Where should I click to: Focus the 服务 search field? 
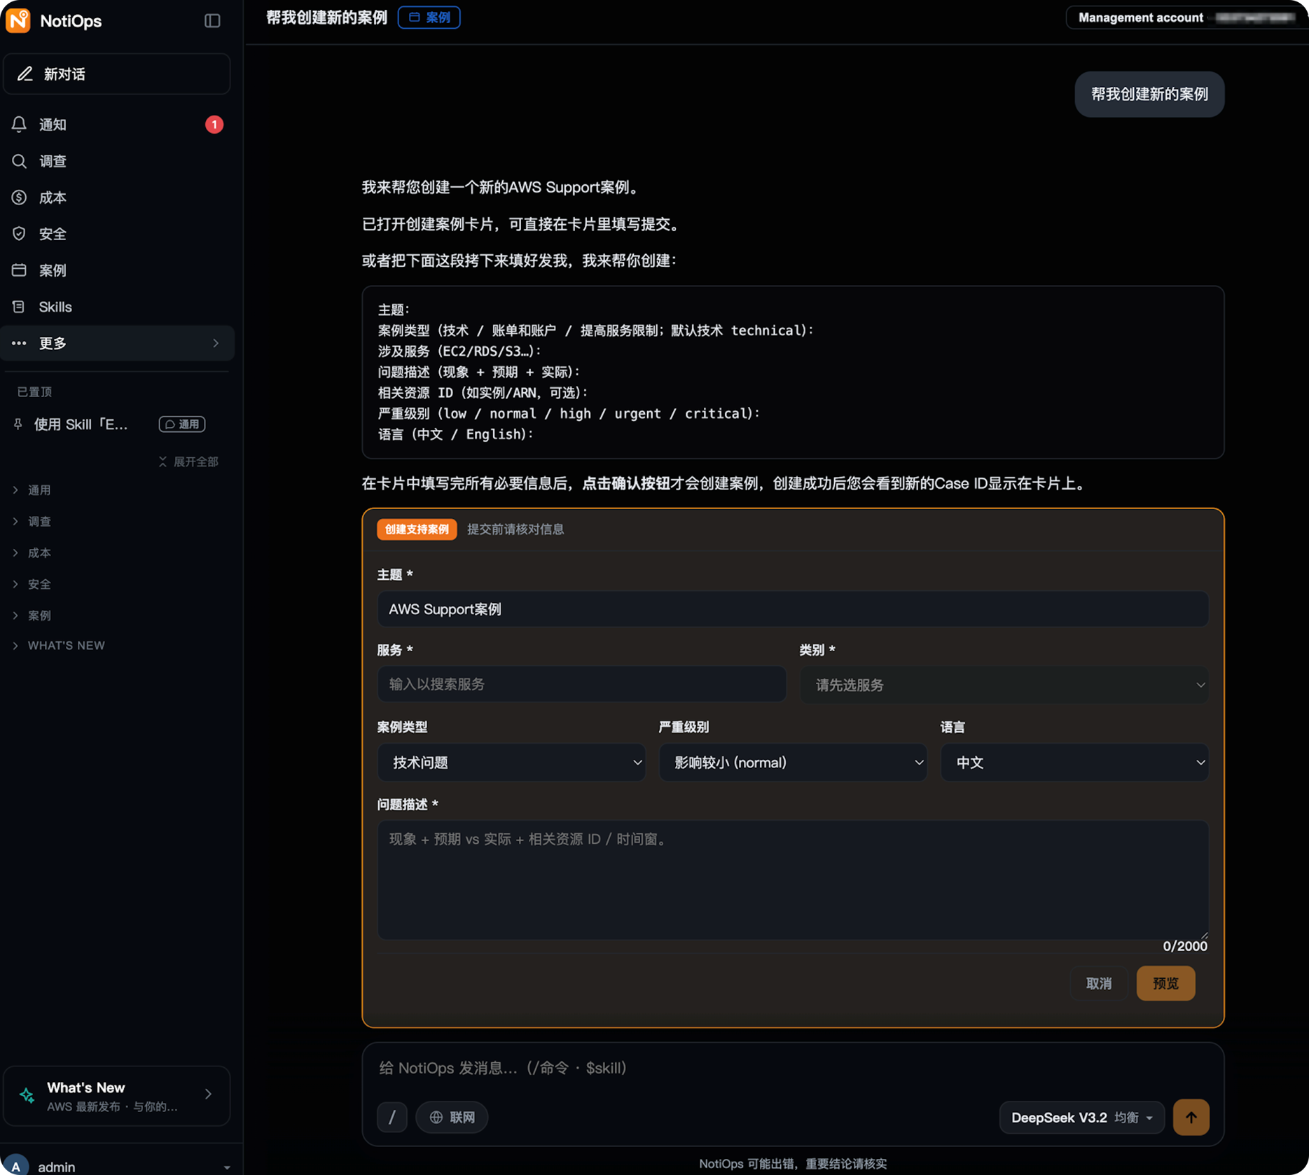tap(581, 684)
